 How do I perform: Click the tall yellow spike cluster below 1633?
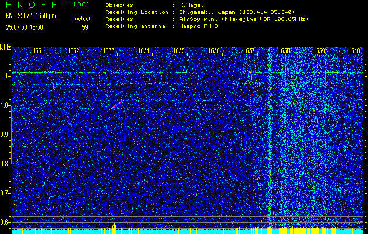[114, 228]
